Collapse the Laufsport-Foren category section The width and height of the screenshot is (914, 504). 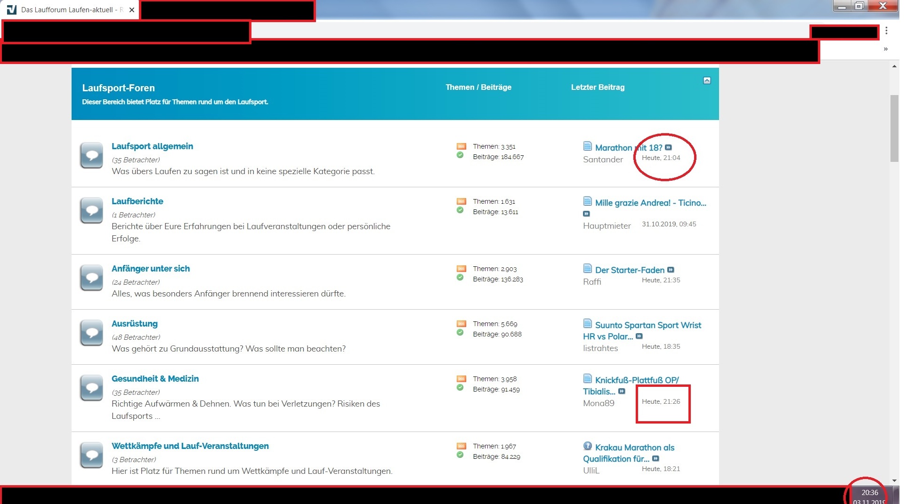tap(707, 80)
